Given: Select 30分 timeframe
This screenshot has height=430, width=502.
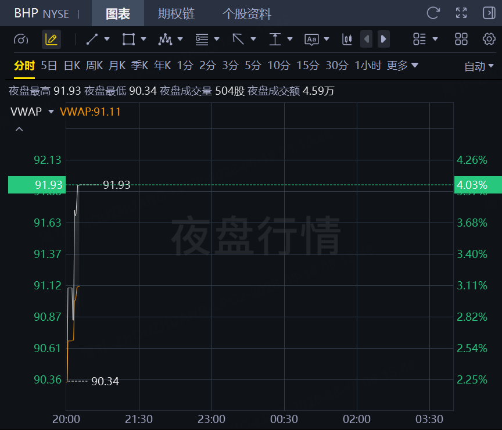Looking at the screenshot, I should pyautogui.click(x=337, y=66).
